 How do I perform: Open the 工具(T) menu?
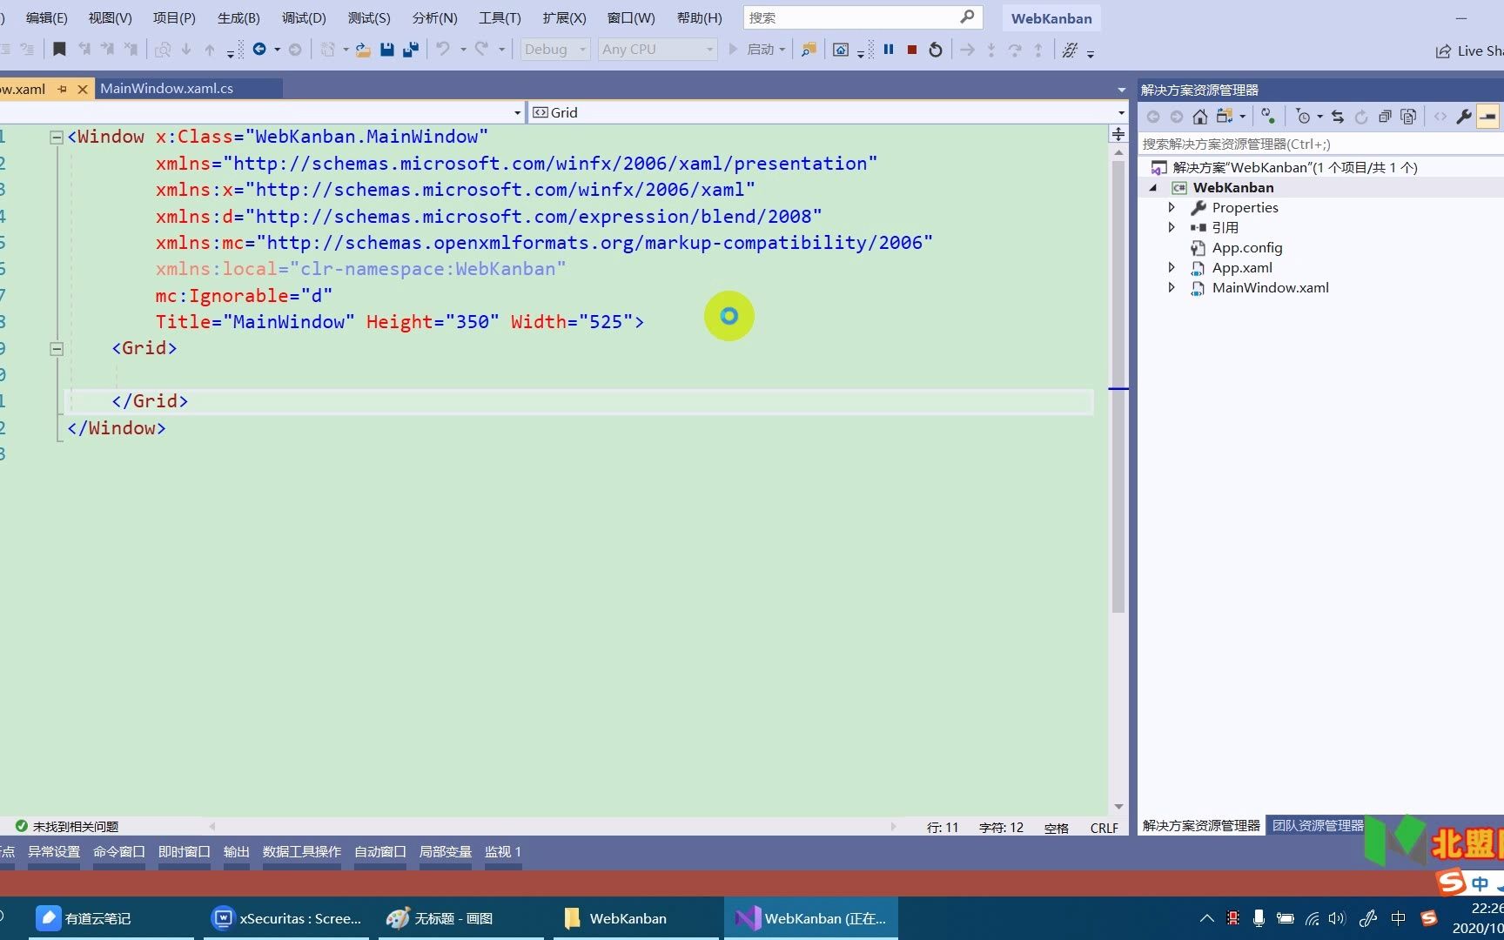(500, 17)
